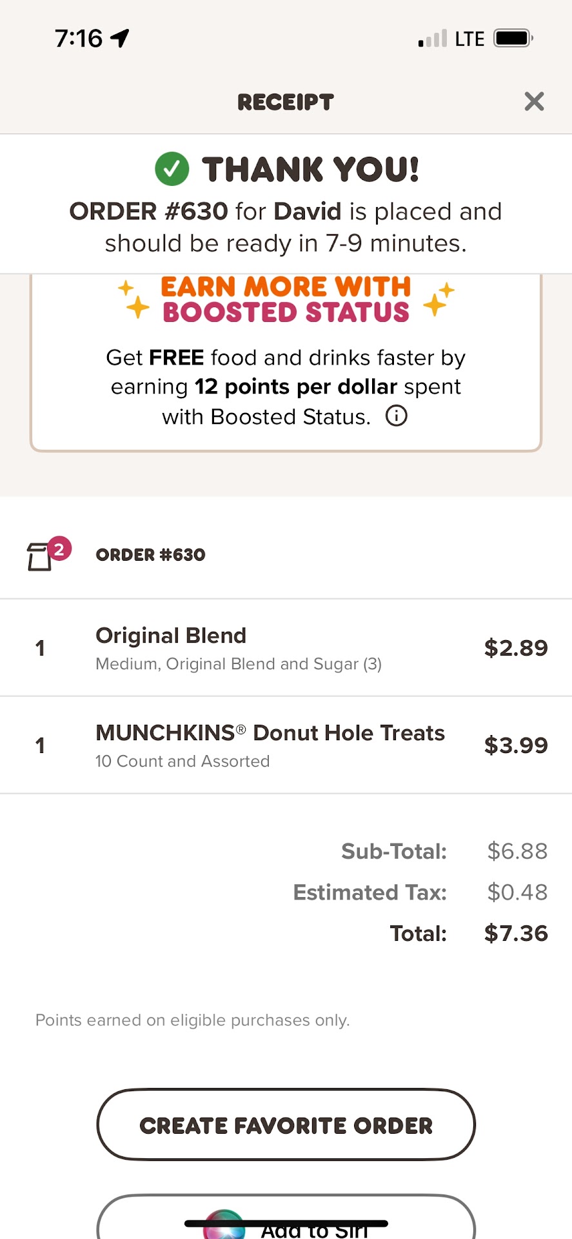Tap the order bag icon with badge
The width and height of the screenshot is (572, 1239).
point(44,555)
